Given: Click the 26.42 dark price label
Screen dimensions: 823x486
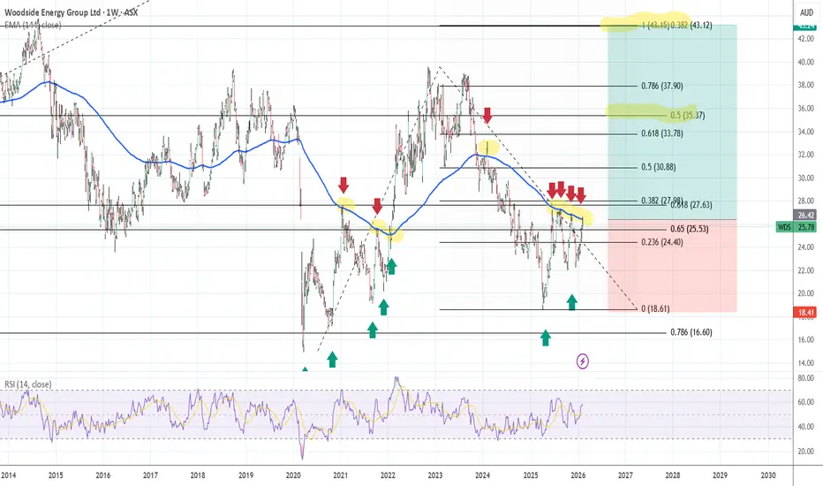Looking at the screenshot, I should (x=806, y=215).
